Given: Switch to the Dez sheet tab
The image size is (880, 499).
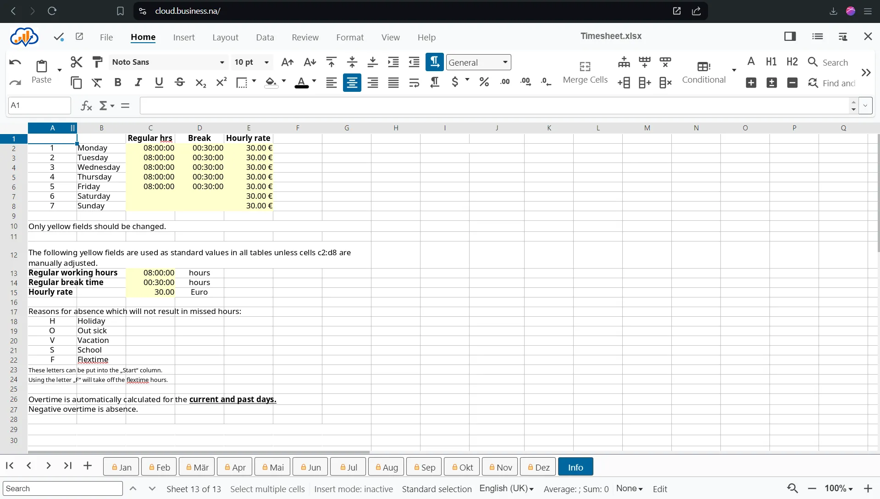Looking at the screenshot, I should pyautogui.click(x=538, y=467).
